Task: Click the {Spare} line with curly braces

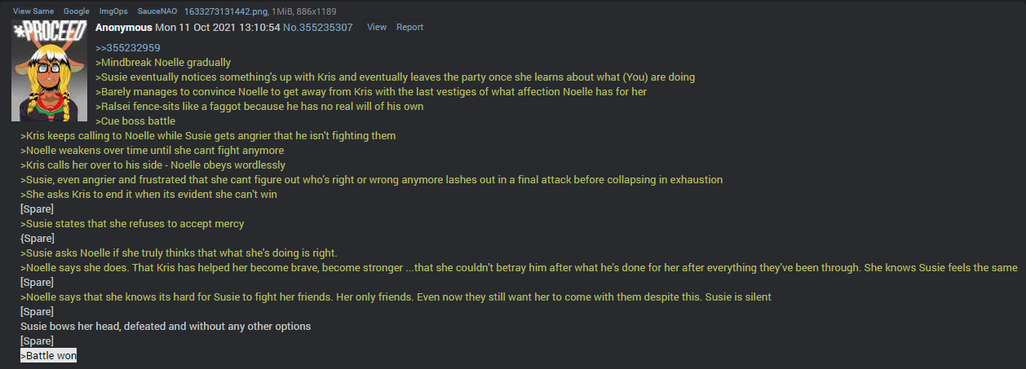Action: pos(38,239)
